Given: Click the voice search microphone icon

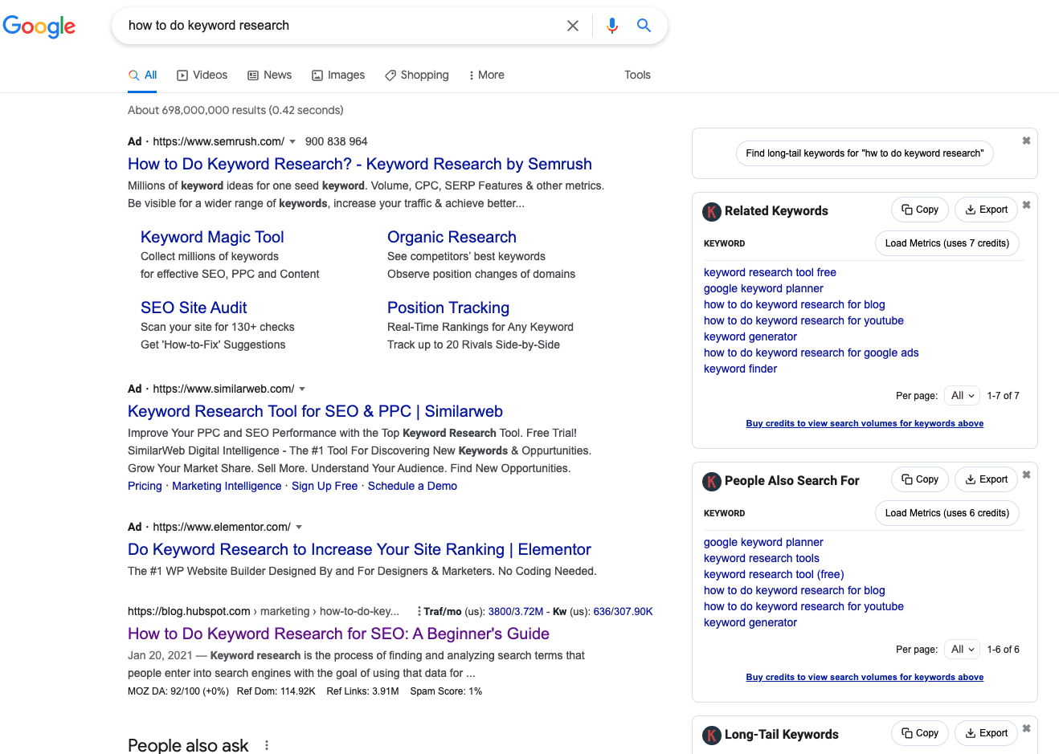Looking at the screenshot, I should (x=611, y=25).
